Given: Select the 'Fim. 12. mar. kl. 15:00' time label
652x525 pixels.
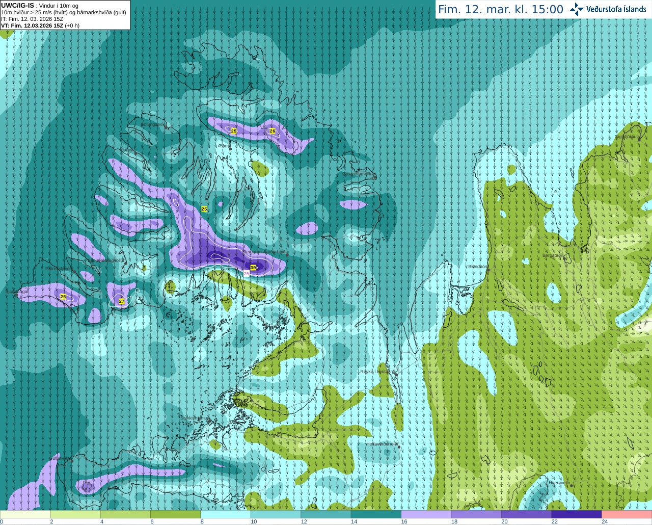Looking at the screenshot, I should [501, 9].
